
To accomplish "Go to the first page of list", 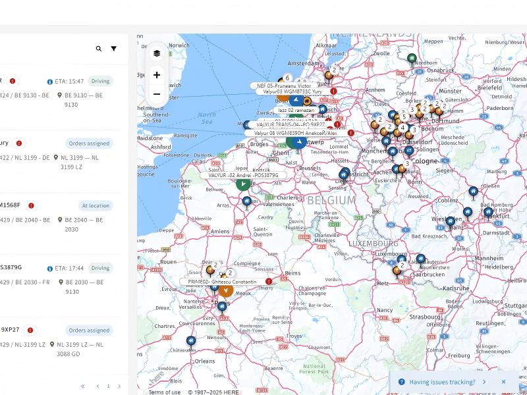I will (x=83, y=386).
